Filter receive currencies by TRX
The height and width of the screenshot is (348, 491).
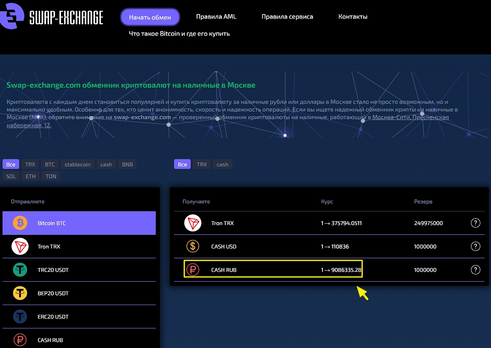pyautogui.click(x=202, y=164)
